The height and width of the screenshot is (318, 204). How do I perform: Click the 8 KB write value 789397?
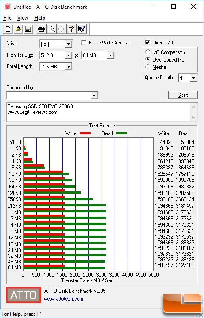[x=165, y=168]
